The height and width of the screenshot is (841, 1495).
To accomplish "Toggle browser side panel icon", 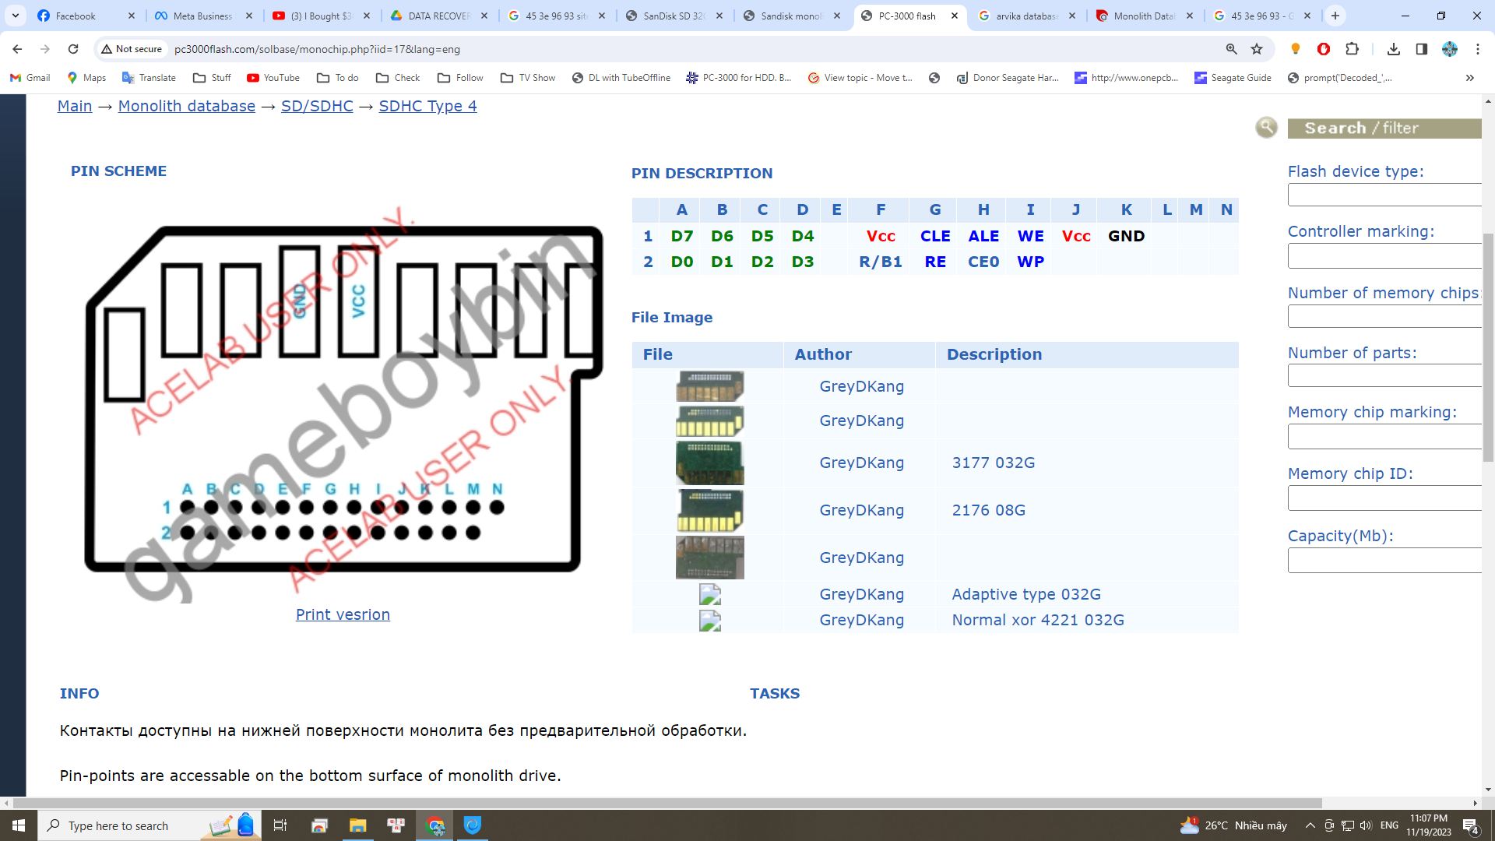I will (x=1422, y=49).
